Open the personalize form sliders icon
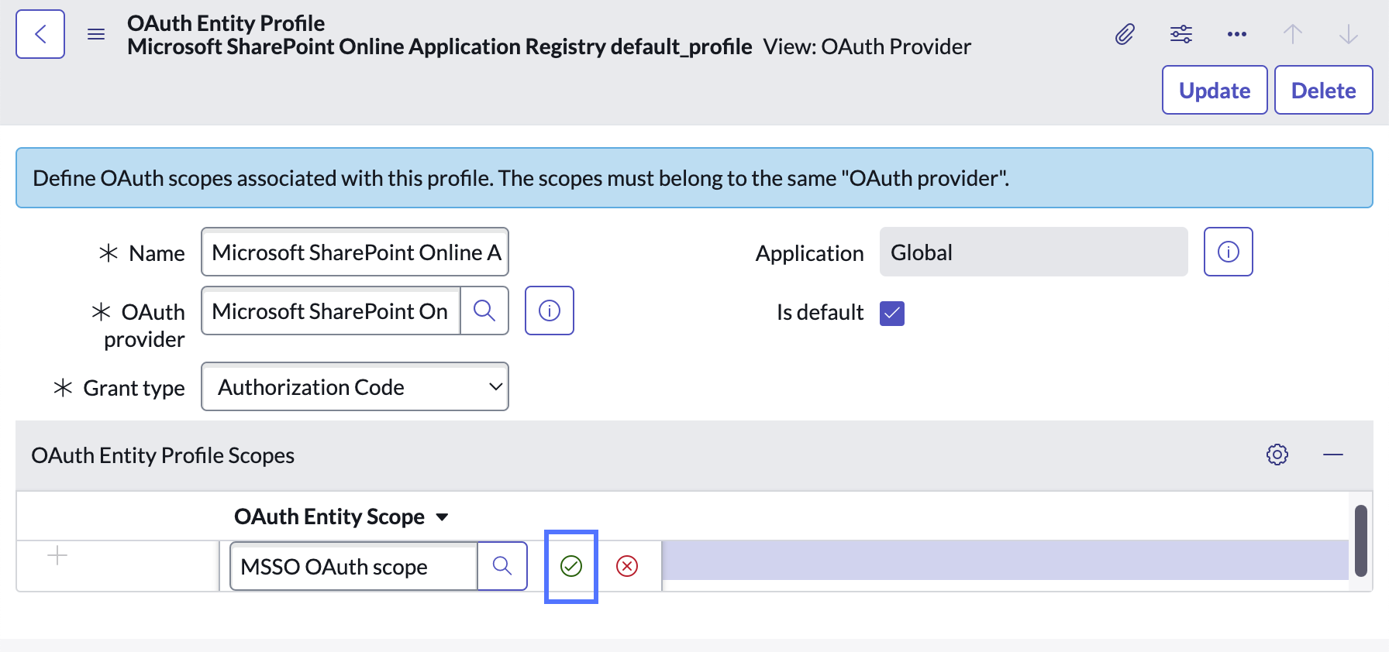The width and height of the screenshot is (1389, 652). [x=1181, y=34]
